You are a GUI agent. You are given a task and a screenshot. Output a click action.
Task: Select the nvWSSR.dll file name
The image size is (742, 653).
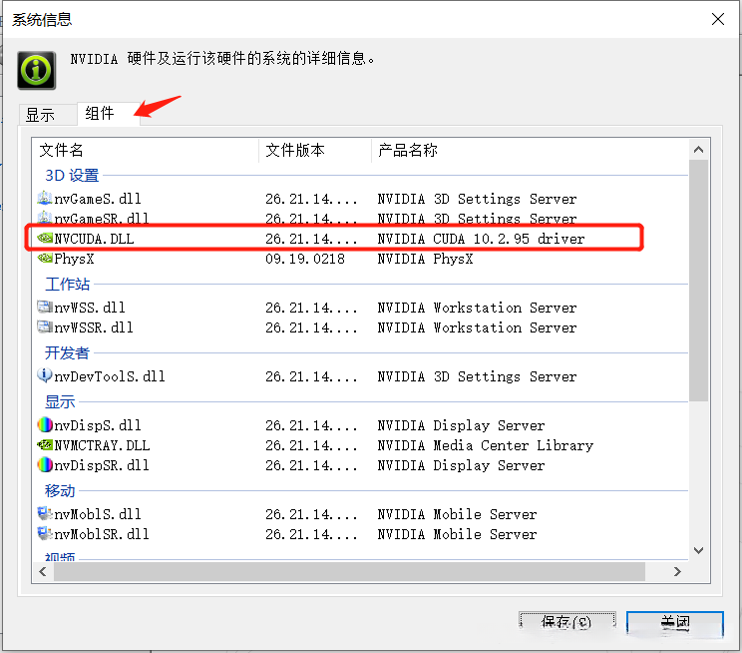pyautogui.click(x=94, y=327)
